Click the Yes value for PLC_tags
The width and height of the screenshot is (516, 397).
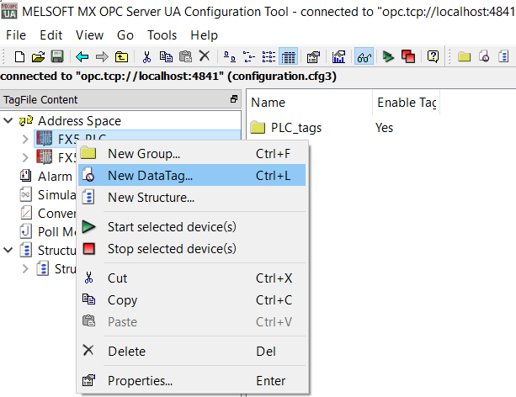coord(384,128)
